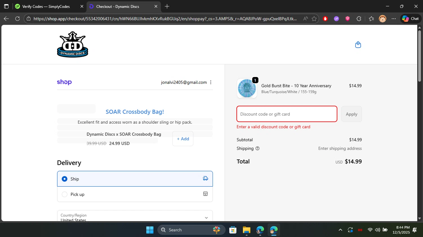Close the Verify Codes tab

tap(82, 6)
